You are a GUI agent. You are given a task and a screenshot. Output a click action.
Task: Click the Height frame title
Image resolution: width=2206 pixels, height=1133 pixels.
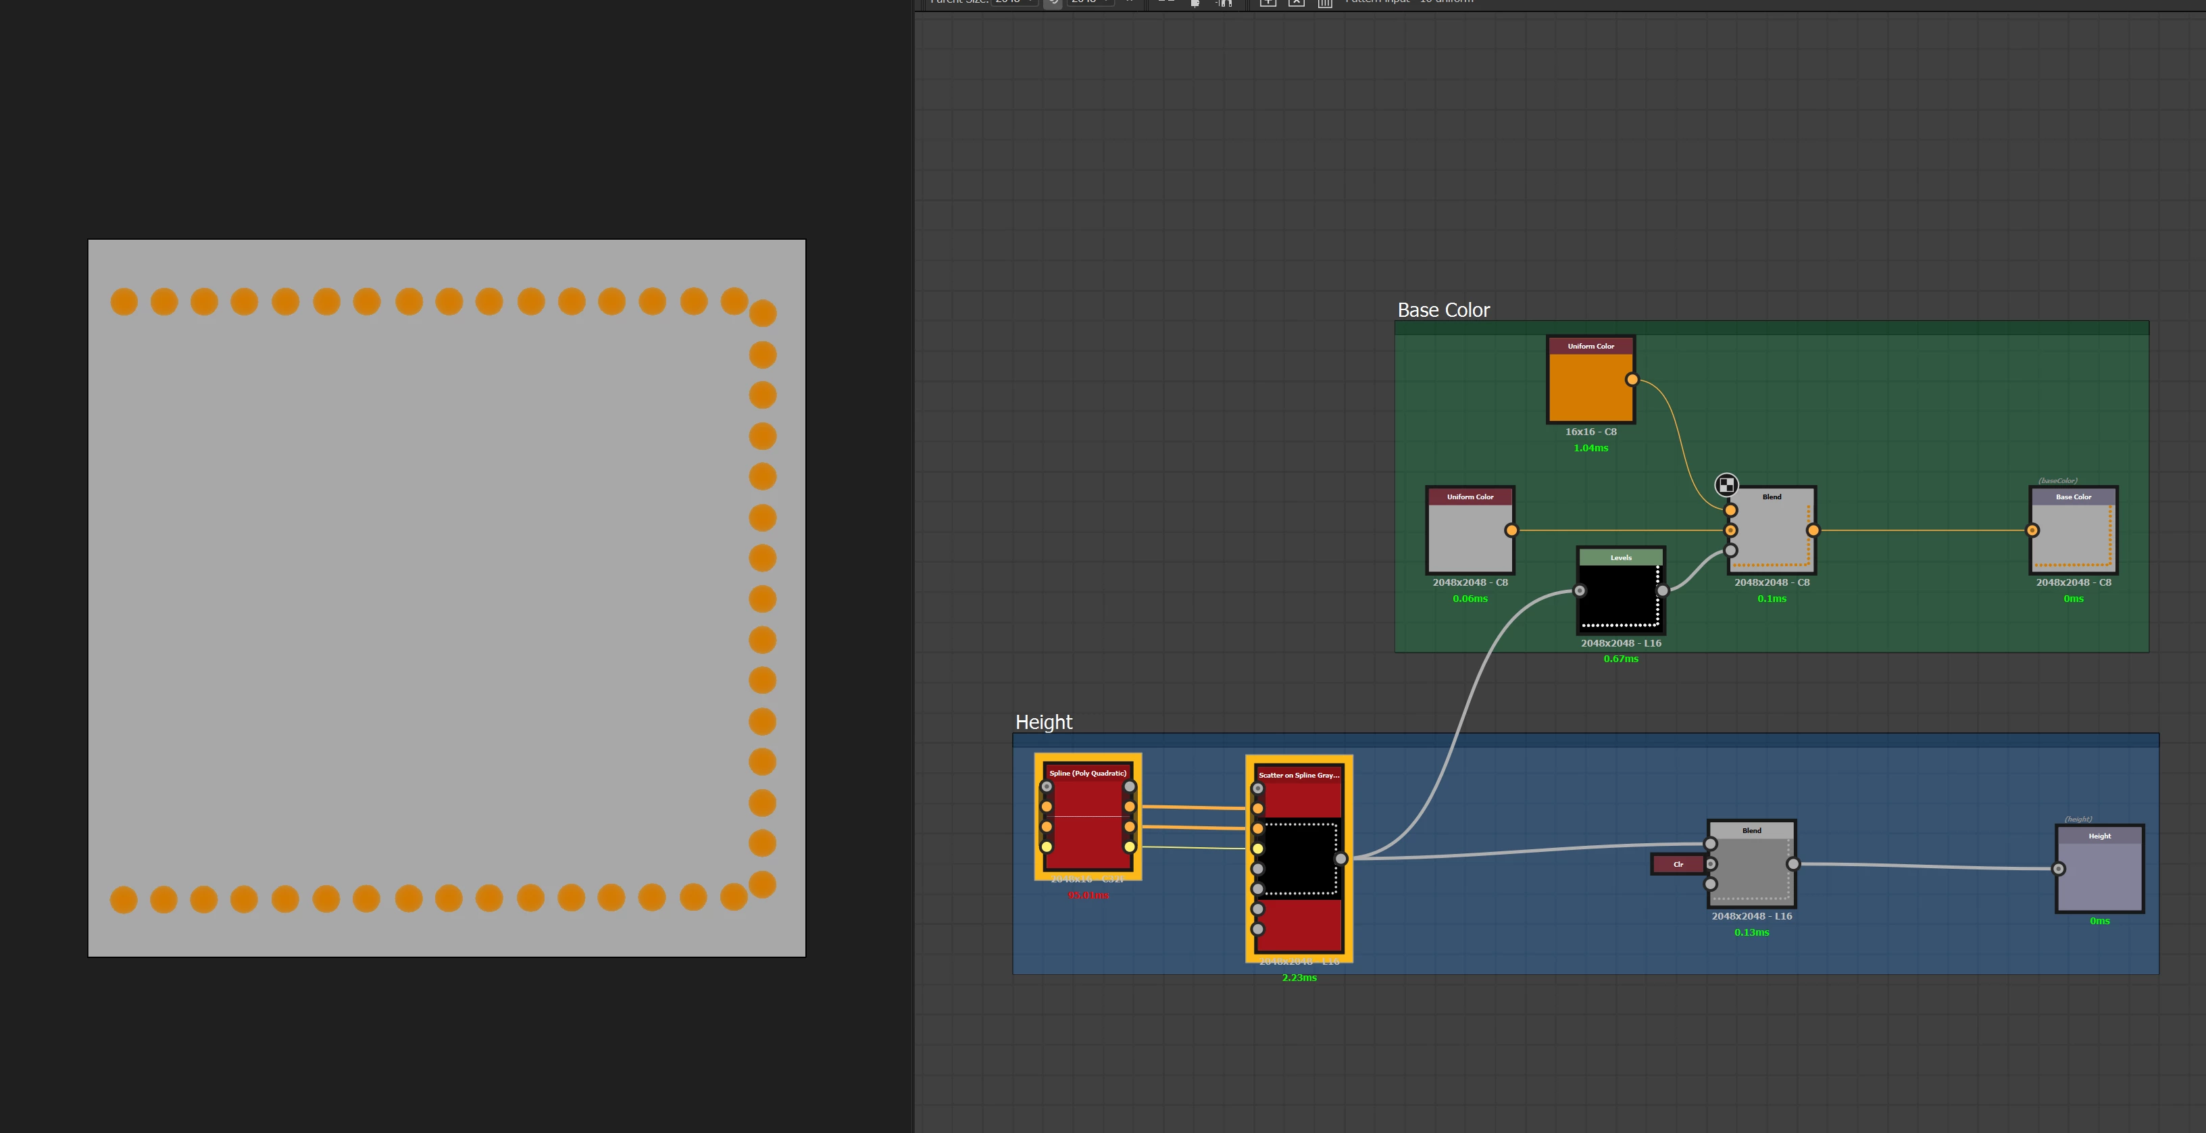[x=1043, y=722]
